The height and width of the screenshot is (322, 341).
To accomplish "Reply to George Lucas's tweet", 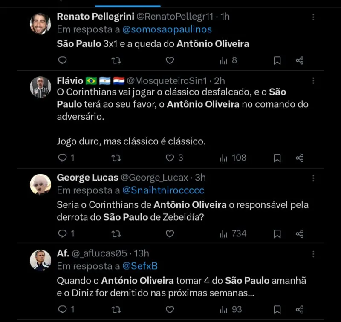I will [x=62, y=233].
